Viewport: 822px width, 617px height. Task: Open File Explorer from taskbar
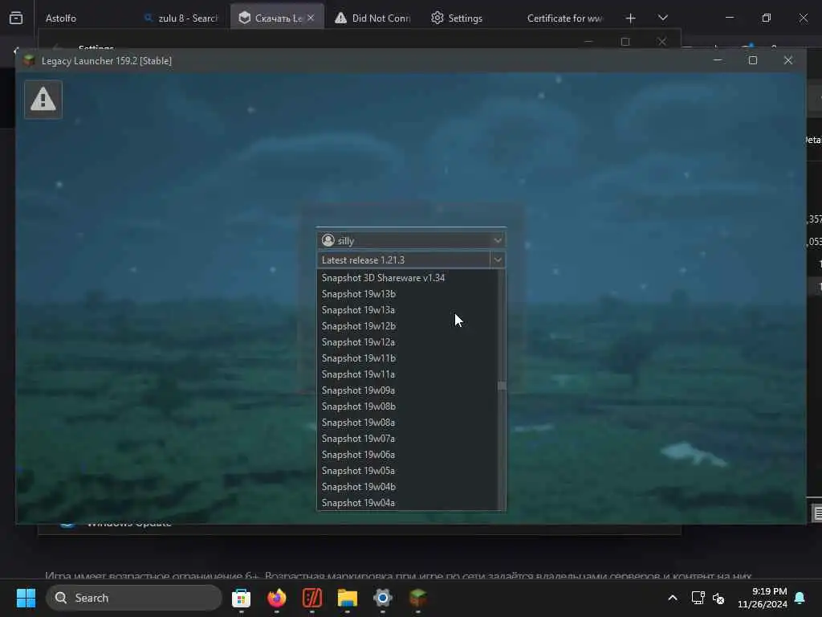[347, 598]
